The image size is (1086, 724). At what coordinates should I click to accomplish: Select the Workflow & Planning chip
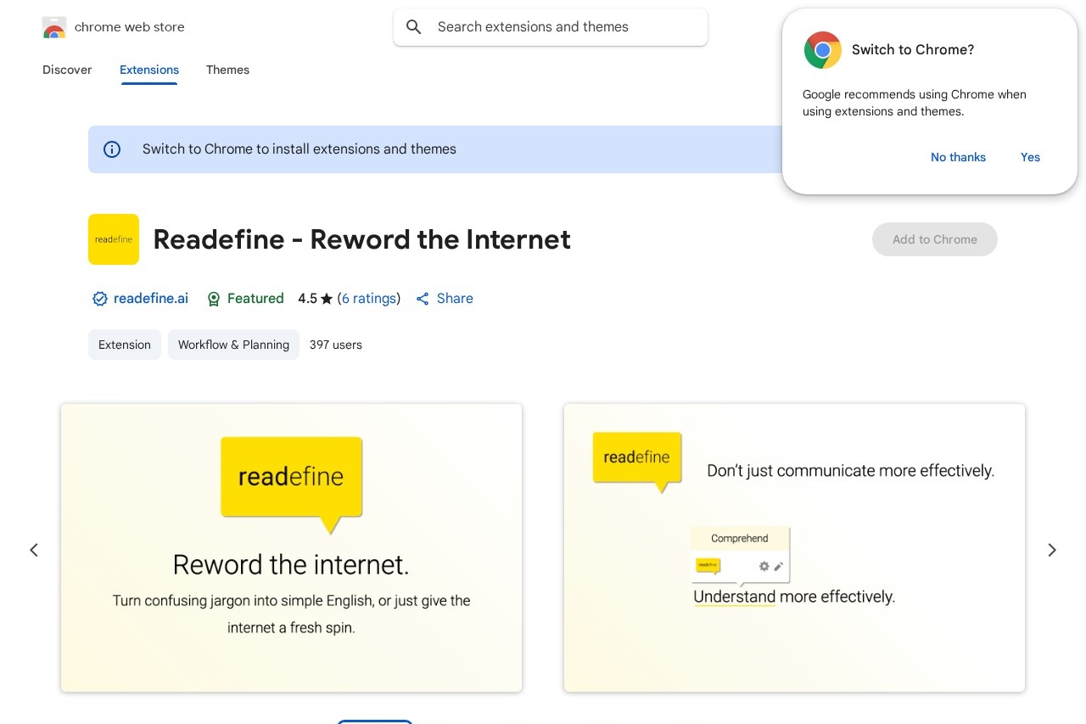(233, 345)
